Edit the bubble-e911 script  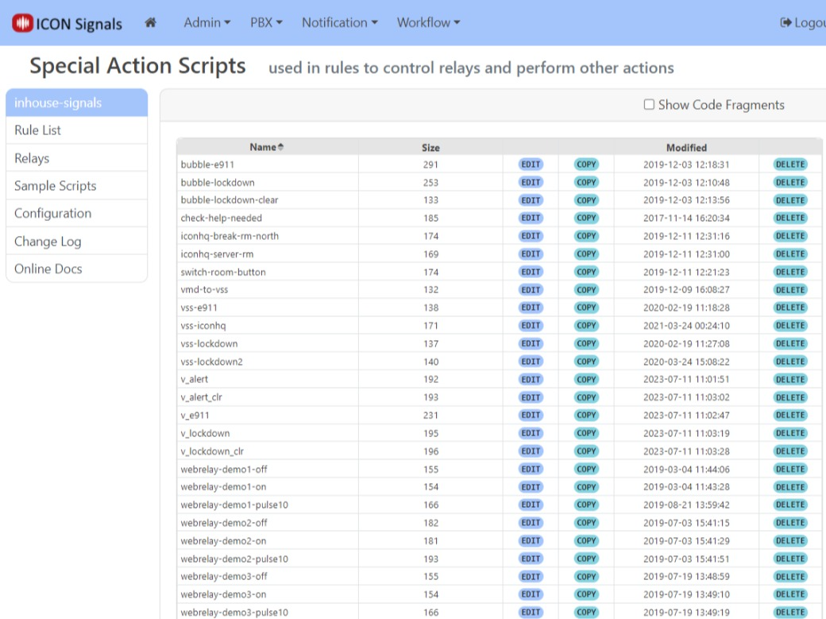[x=530, y=164]
